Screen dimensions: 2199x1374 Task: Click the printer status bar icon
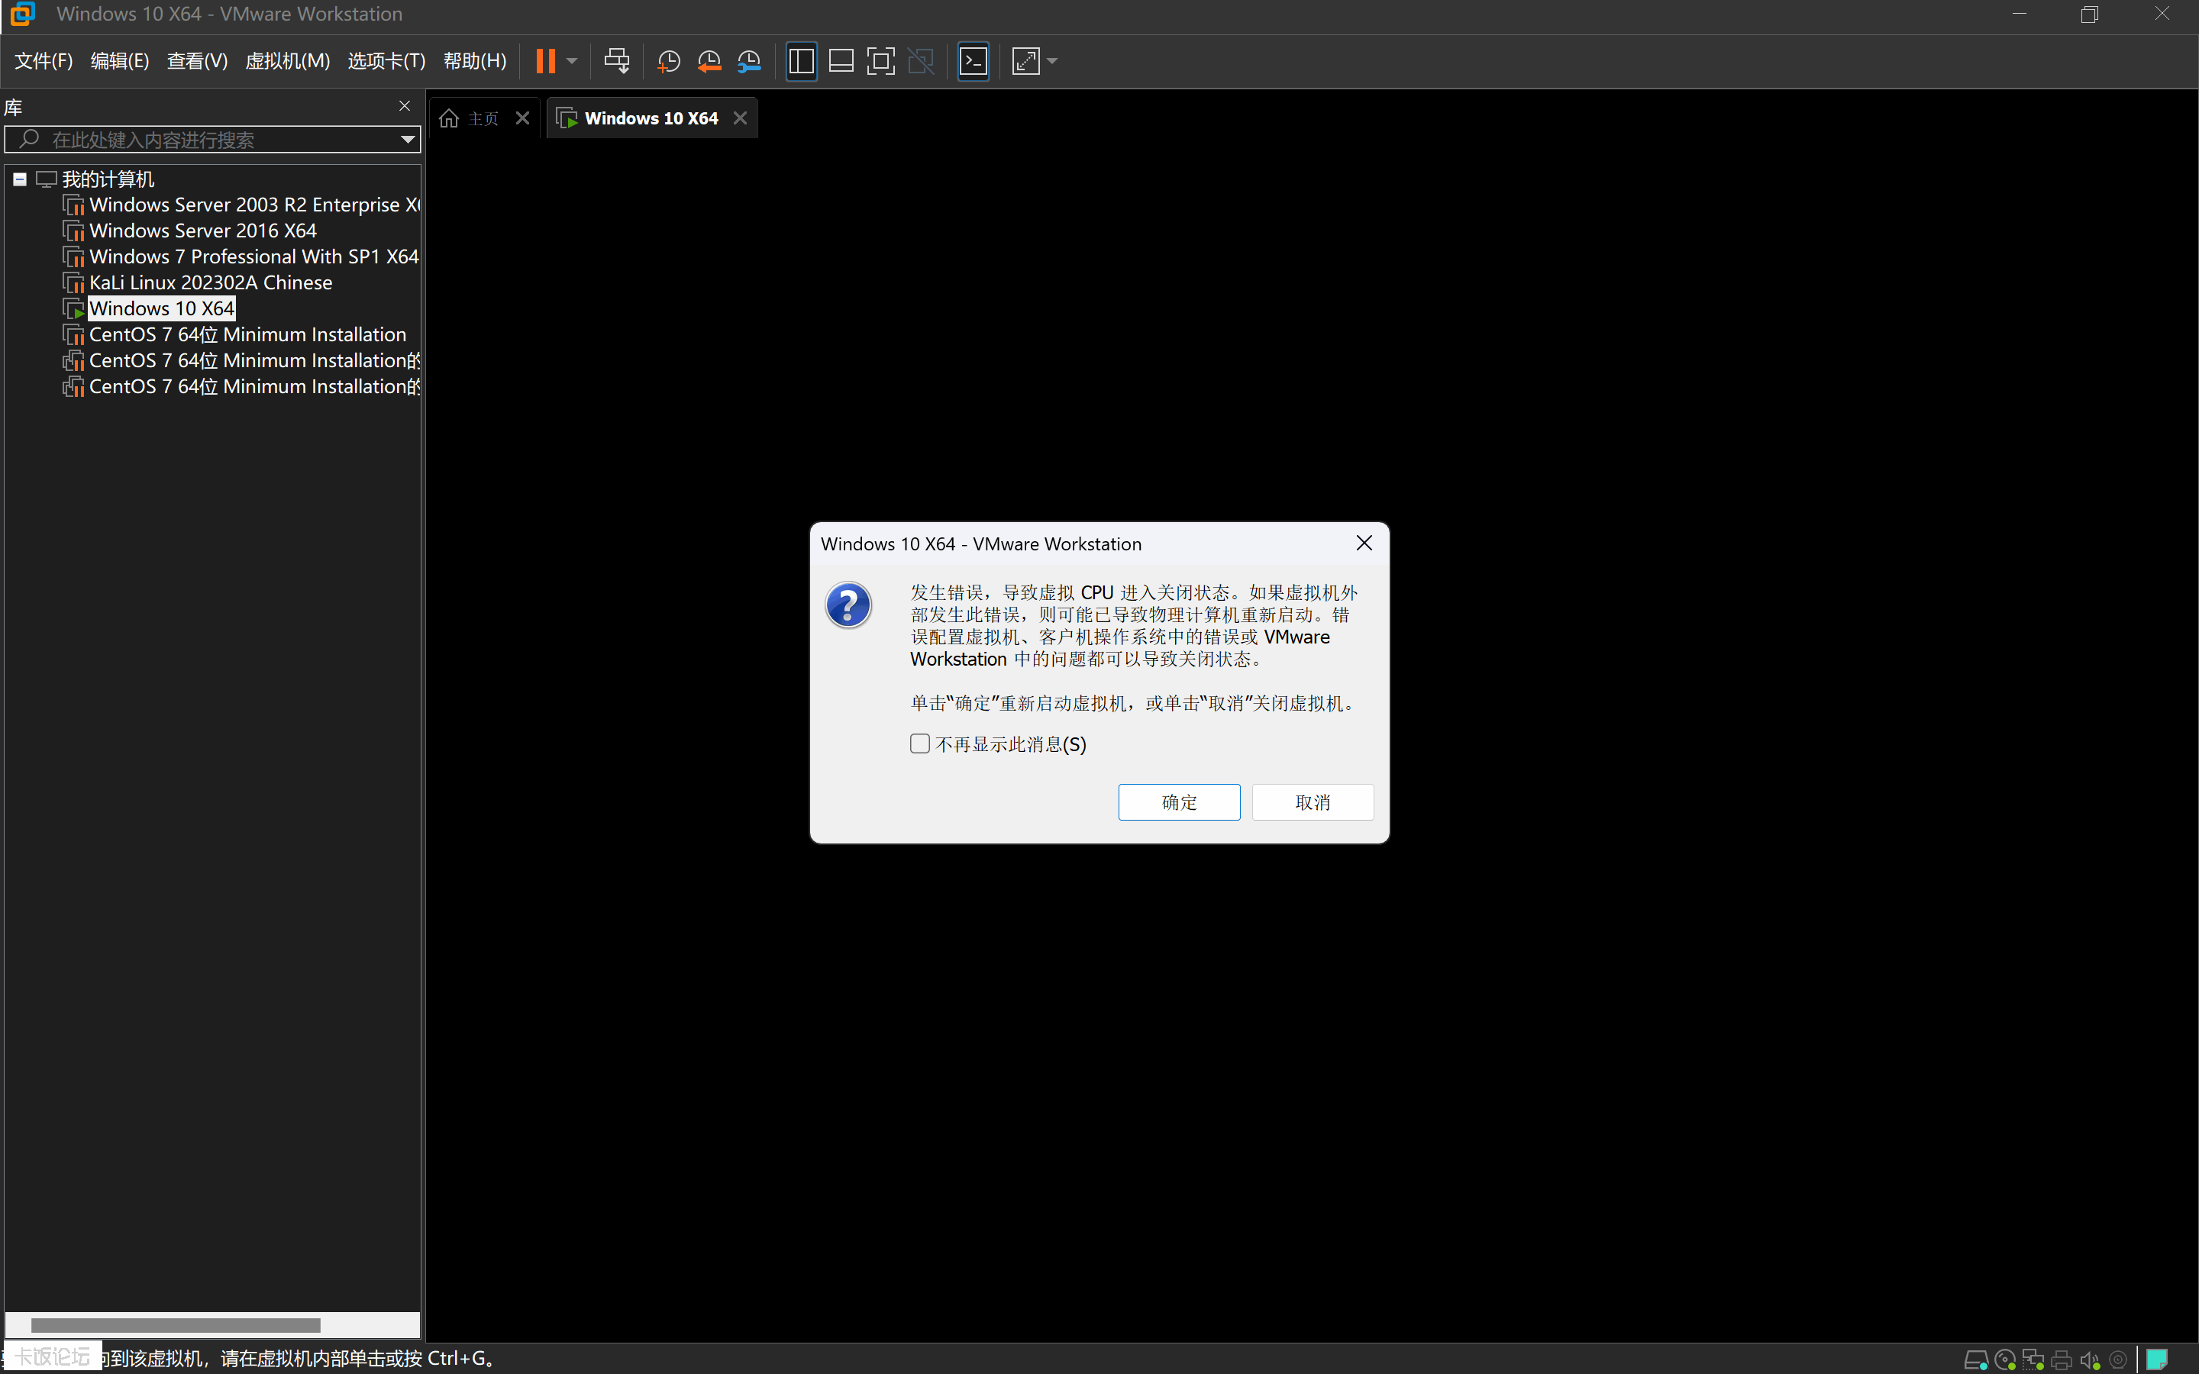pos(2062,1360)
